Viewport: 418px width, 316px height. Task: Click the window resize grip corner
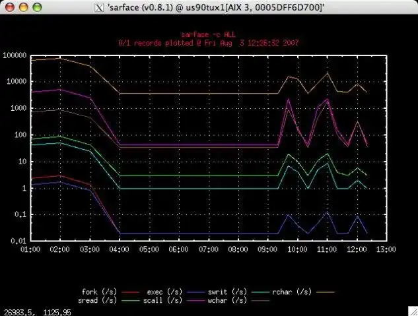(x=413, y=311)
